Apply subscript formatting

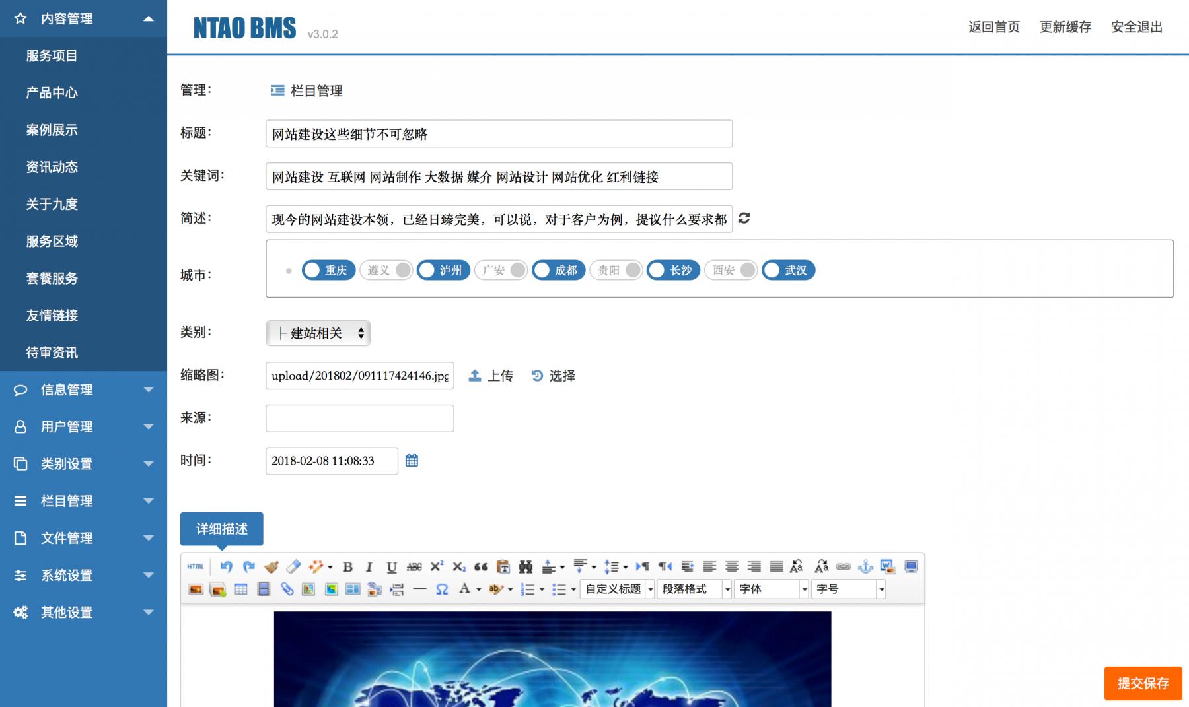point(459,566)
